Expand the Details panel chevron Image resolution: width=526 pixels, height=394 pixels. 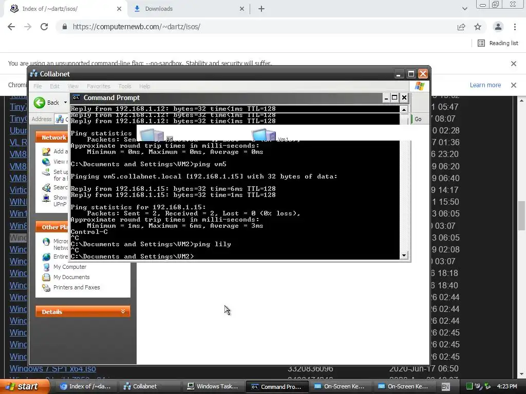(123, 311)
